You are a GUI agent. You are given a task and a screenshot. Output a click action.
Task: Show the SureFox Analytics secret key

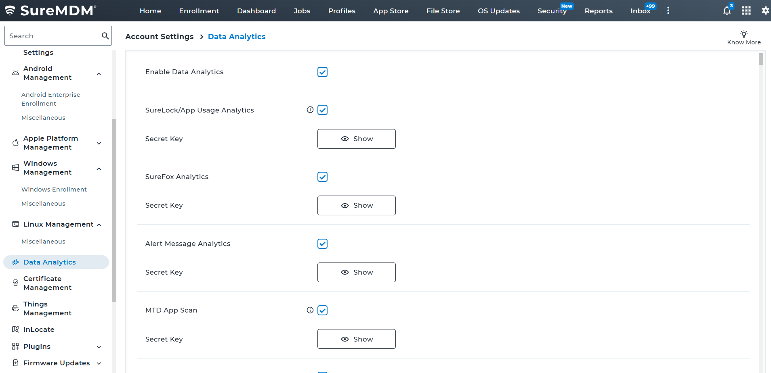coord(357,206)
